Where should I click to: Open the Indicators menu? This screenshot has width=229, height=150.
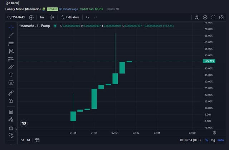click(x=70, y=17)
